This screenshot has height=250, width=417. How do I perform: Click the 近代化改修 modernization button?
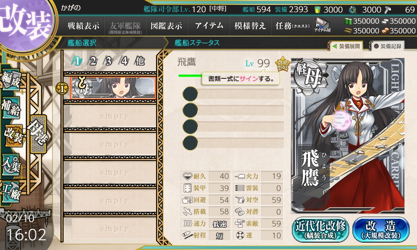[320, 230]
